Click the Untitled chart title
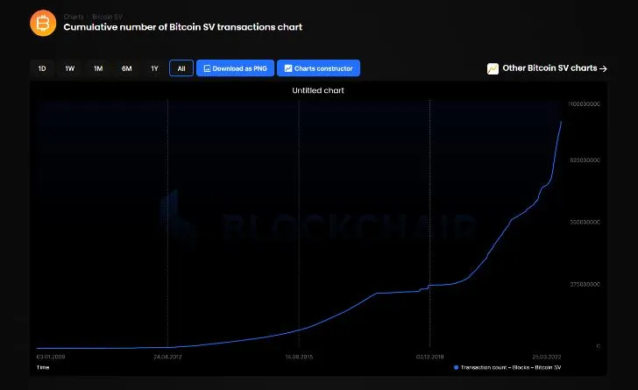 (318, 90)
